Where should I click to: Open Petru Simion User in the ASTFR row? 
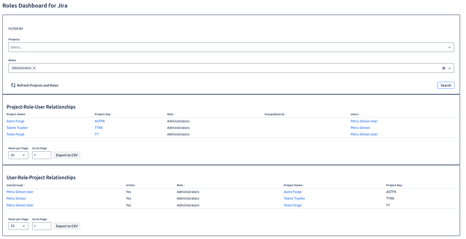coord(364,121)
